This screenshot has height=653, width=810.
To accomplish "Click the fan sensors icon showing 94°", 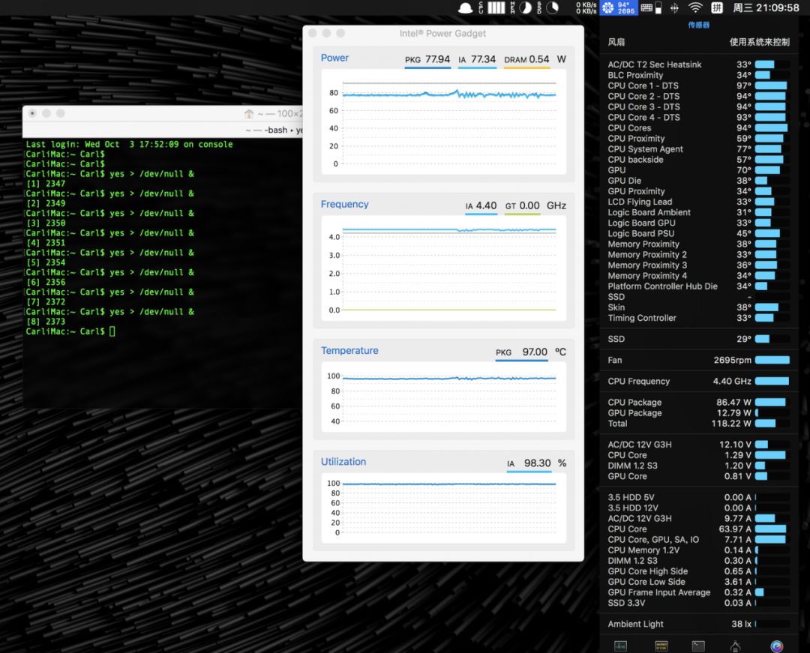I will [x=619, y=7].
